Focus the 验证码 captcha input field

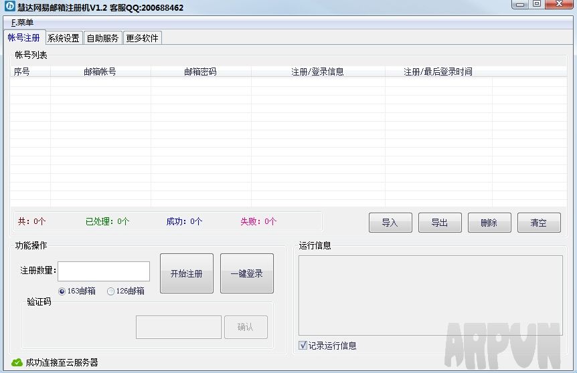pyautogui.click(x=179, y=327)
